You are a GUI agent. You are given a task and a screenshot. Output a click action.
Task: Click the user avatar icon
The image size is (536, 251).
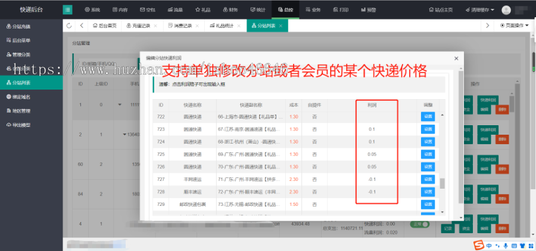506,10
